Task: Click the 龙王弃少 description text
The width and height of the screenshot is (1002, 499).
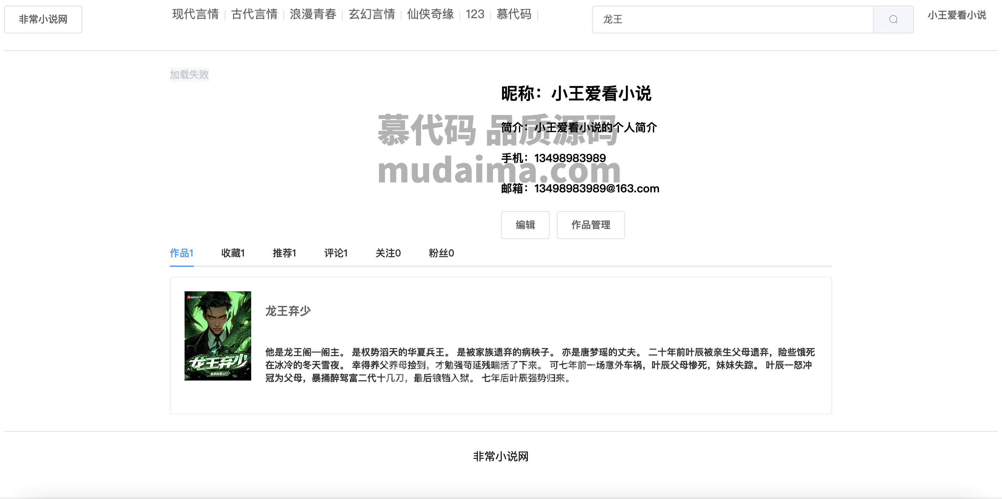Action: click(x=540, y=365)
